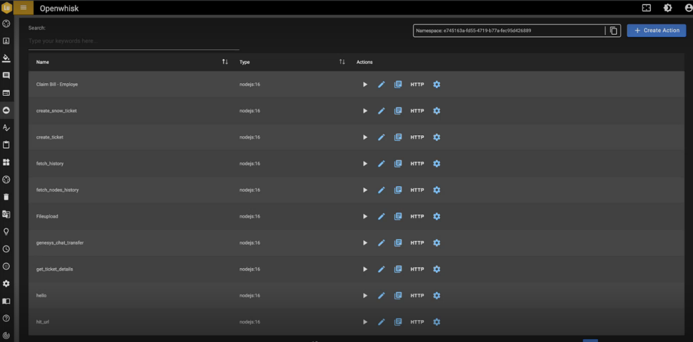Screen dimensions: 693x342
Task: Open the sidebar settings gear menu
Action: click(6, 283)
